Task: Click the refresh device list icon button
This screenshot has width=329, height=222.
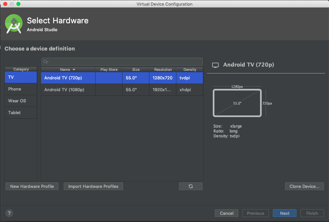Action: coord(190,186)
